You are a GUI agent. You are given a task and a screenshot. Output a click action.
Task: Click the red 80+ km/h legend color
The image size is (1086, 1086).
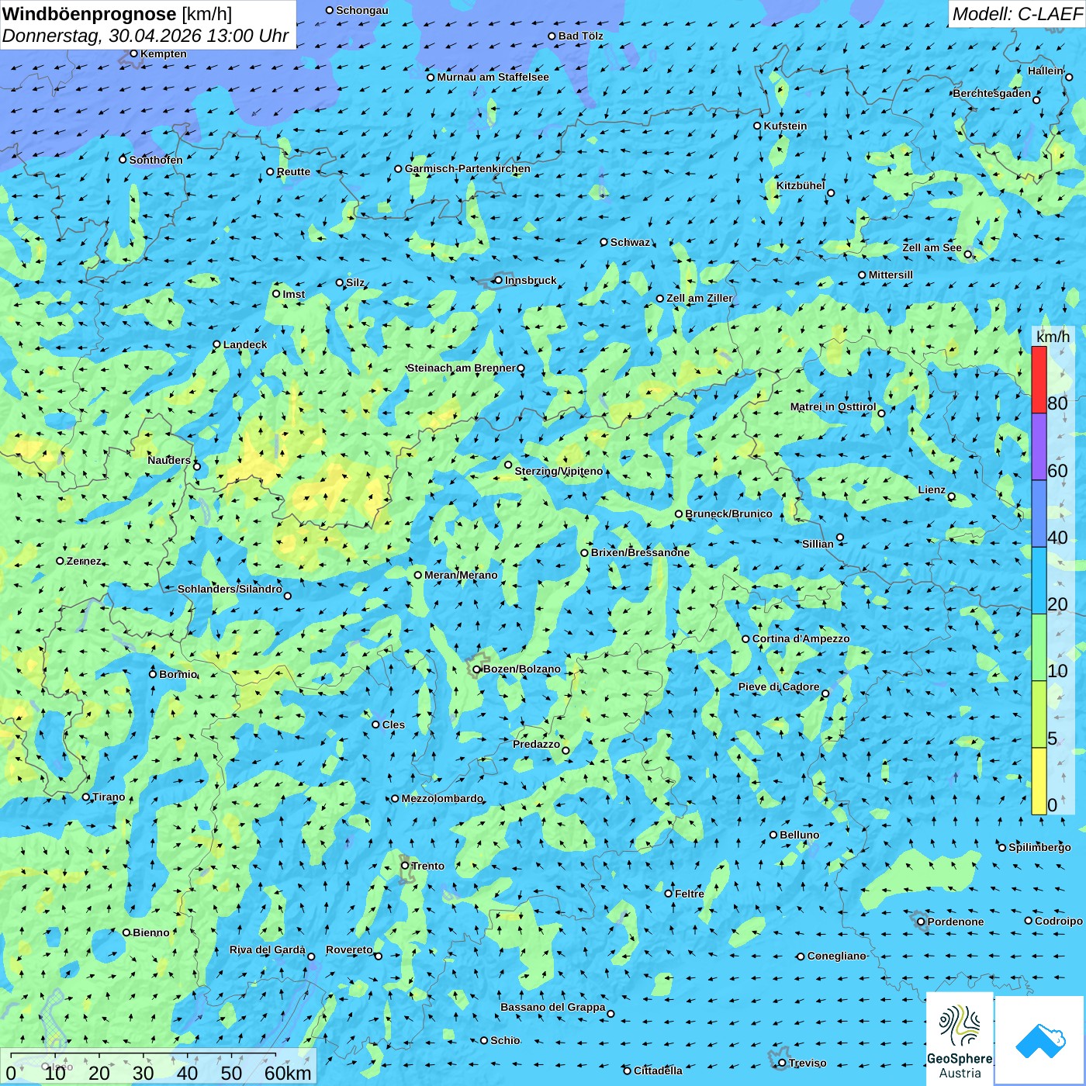click(1039, 379)
